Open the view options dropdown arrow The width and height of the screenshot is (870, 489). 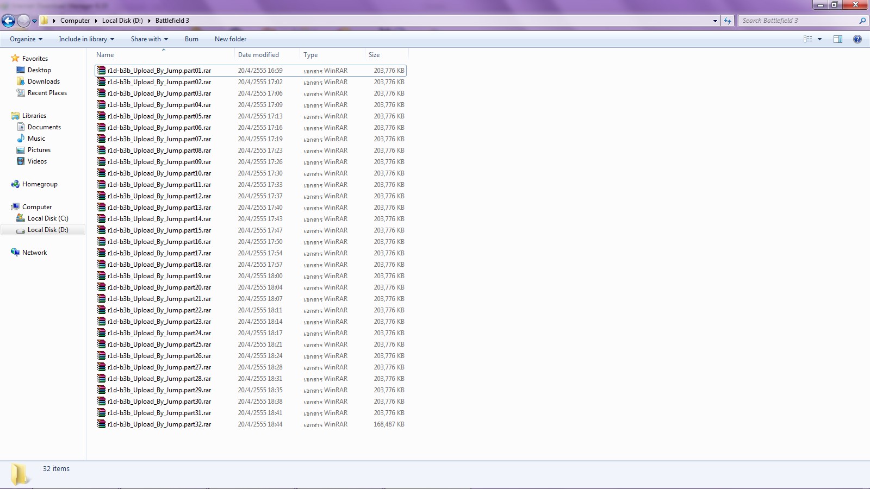(x=819, y=39)
